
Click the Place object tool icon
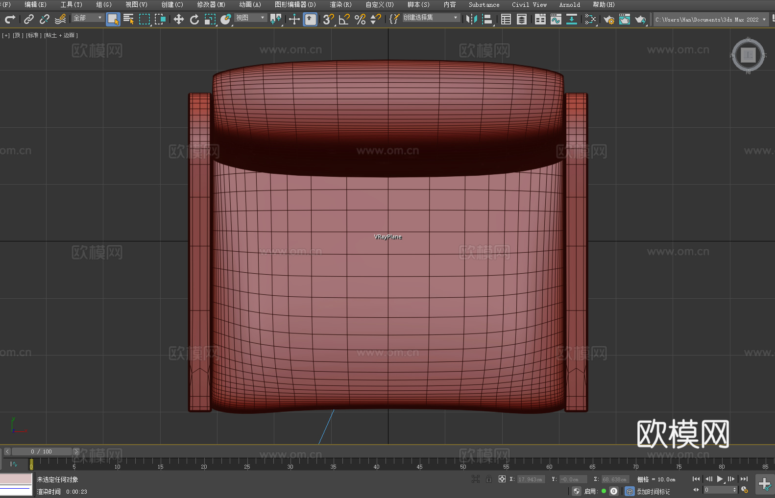(x=226, y=19)
